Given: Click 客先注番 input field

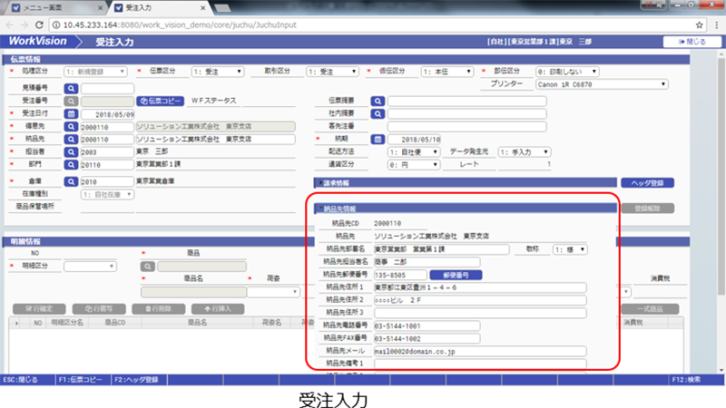Looking at the screenshot, I should coord(466,126).
